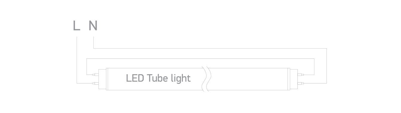Click vertical neutral wire beneath N
The height and width of the screenshot is (113, 401).
point(94,42)
